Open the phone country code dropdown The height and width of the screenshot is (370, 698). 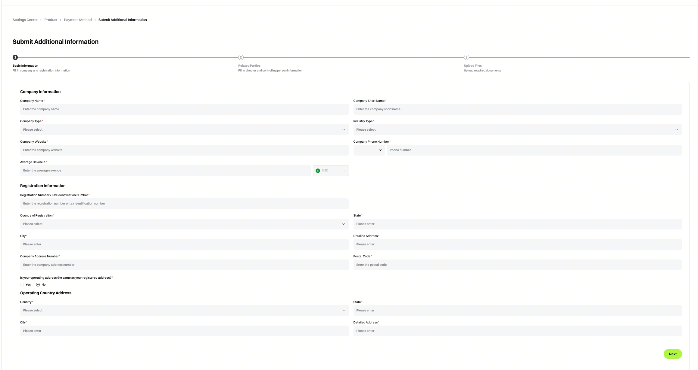[369, 150]
